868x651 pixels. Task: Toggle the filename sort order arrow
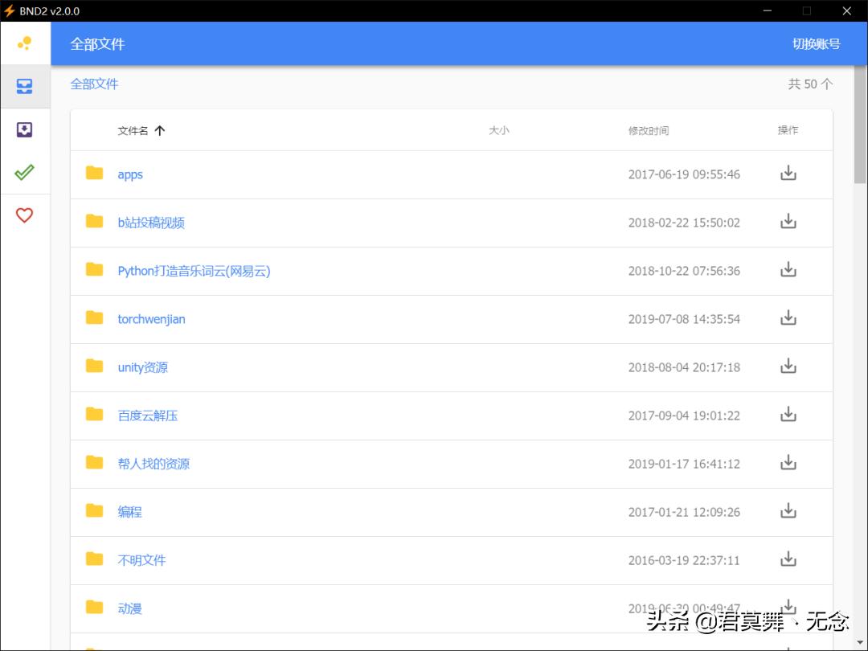tap(160, 129)
